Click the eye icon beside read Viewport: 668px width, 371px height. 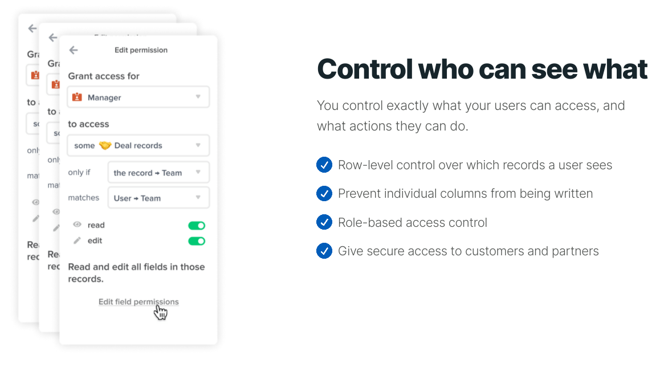click(x=77, y=225)
